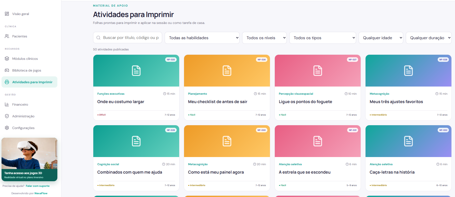455x197 pixels.
Task: Click the NexaFlow developer link
Action: coord(41,193)
